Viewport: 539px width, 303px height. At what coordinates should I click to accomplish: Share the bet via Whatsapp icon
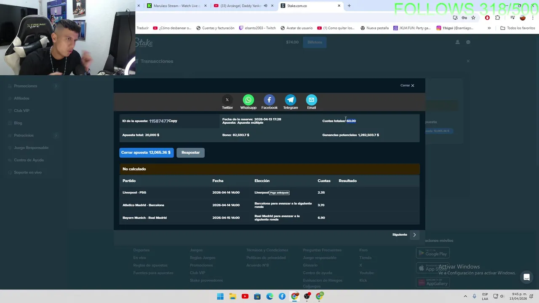click(x=248, y=100)
